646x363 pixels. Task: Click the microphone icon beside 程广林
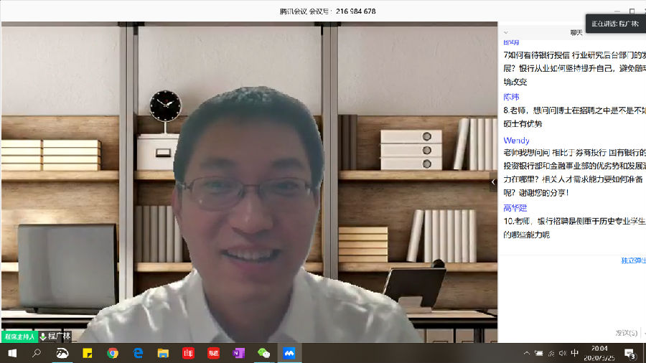coord(43,336)
